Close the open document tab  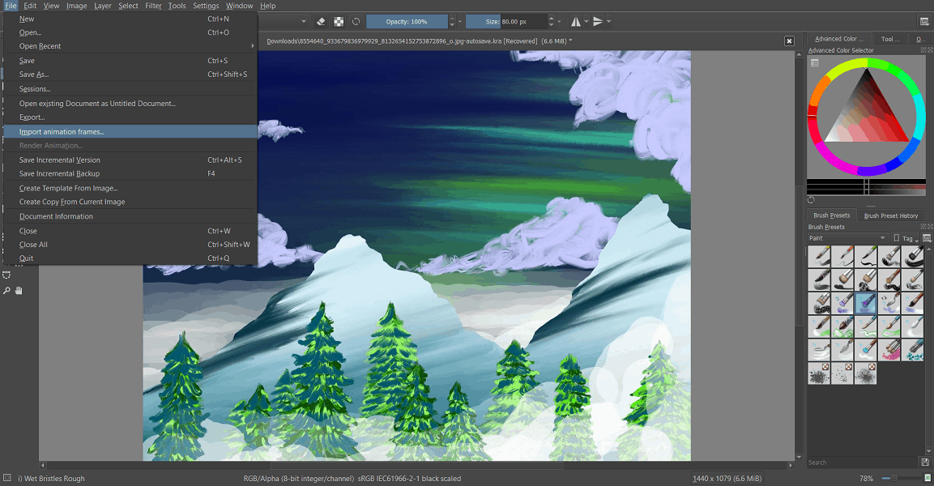(789, 41)
